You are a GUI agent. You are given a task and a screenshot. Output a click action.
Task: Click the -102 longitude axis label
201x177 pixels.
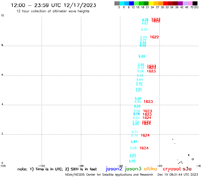tap(42, 166)
